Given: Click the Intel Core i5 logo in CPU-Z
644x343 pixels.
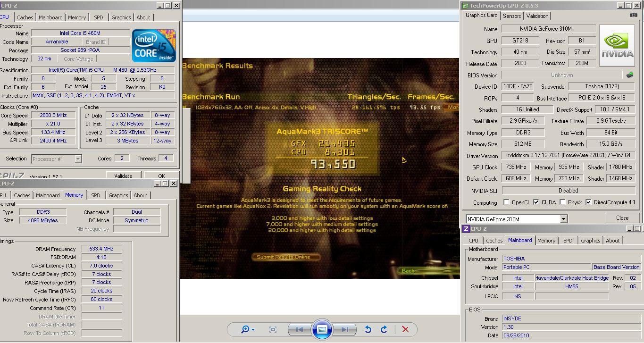Looking at the screenshot, I should pos(154,46).
